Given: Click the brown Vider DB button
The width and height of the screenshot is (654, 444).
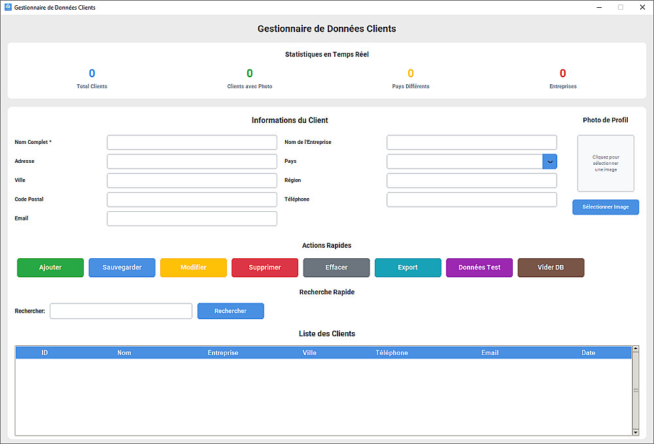Looking at the screenshot, I should (551, 267).
